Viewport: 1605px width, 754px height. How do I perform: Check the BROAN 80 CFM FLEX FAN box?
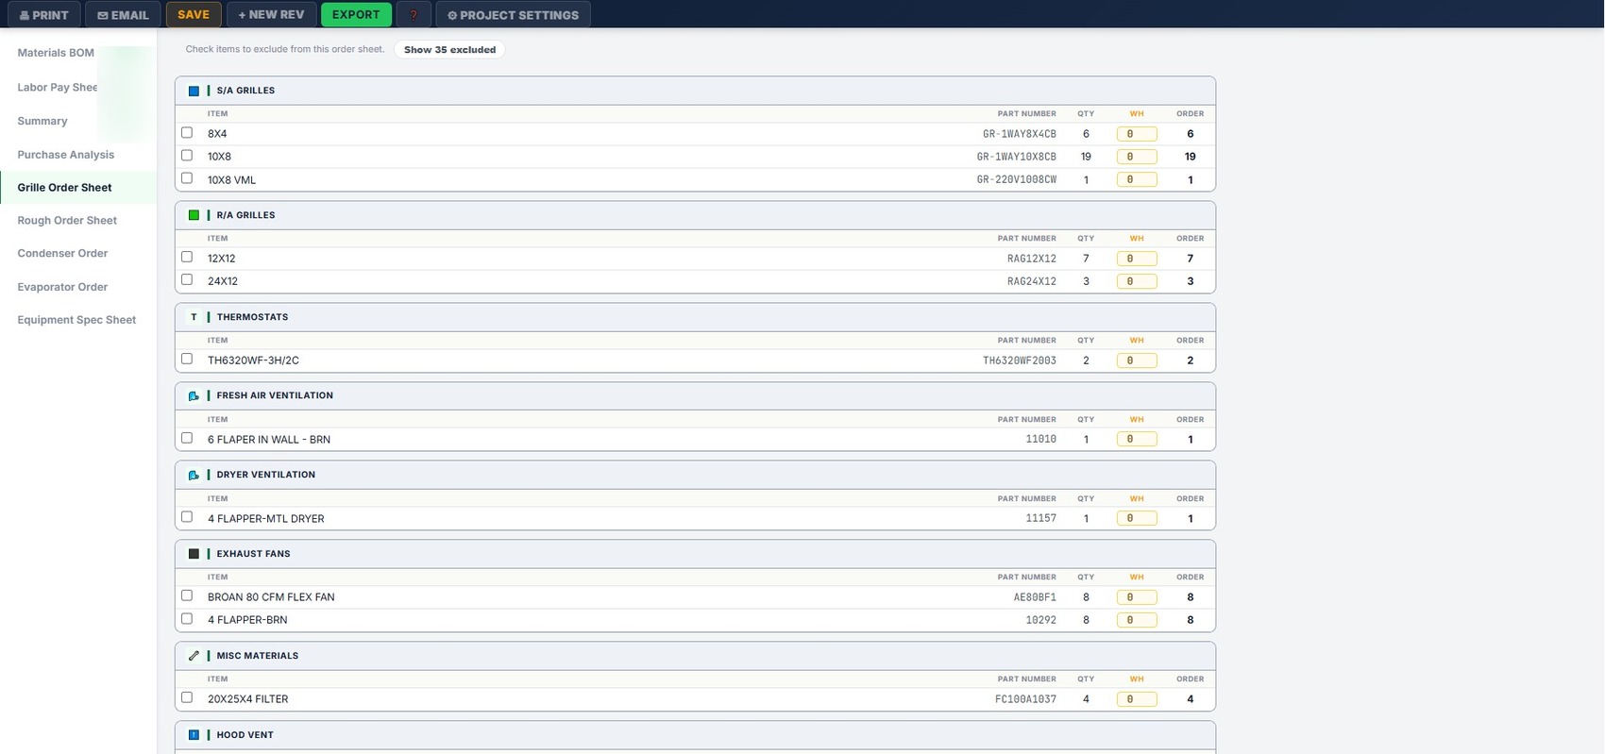187,595
